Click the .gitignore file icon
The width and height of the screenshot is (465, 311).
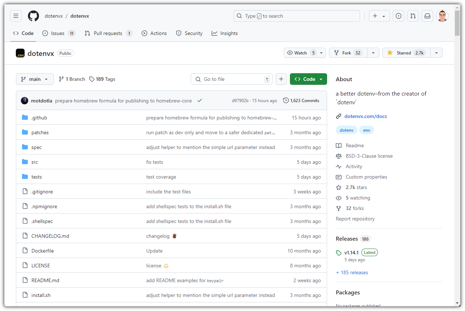[x=25, y=192]
